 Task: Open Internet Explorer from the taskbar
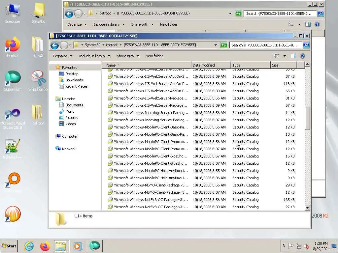coord(29,246)
